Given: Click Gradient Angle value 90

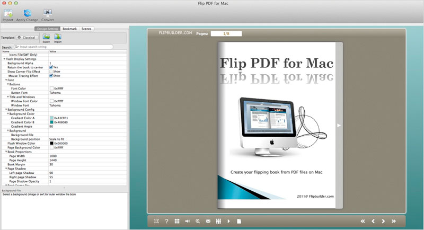Looking at the screenshot, I should pos(51,127).
